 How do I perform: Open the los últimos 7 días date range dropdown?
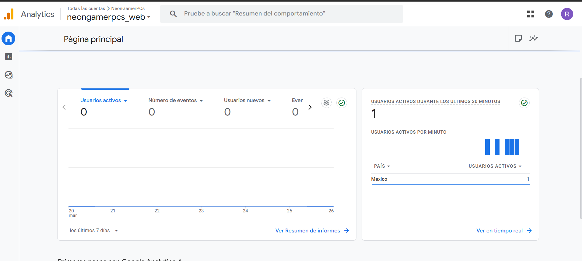(x=94, y=231)
